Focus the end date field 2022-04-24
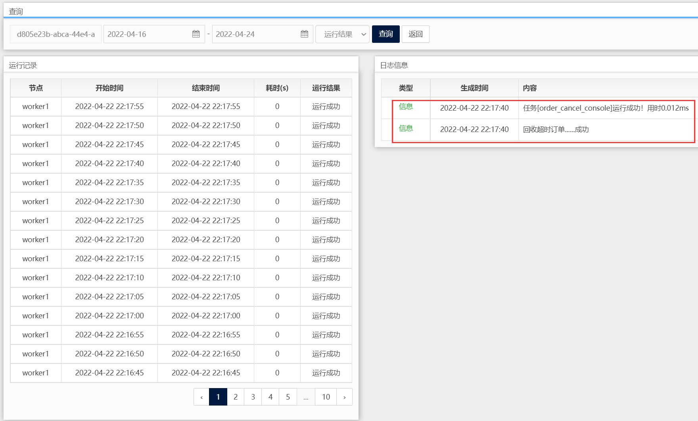 pos(263,34)
